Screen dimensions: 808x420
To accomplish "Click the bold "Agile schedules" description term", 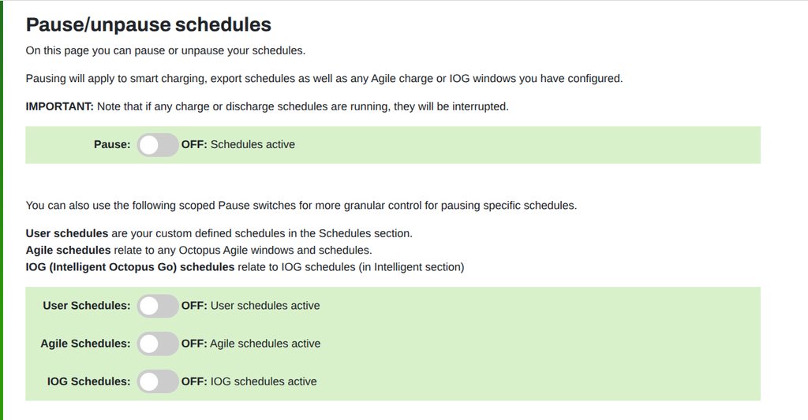I will coord(68,250).
